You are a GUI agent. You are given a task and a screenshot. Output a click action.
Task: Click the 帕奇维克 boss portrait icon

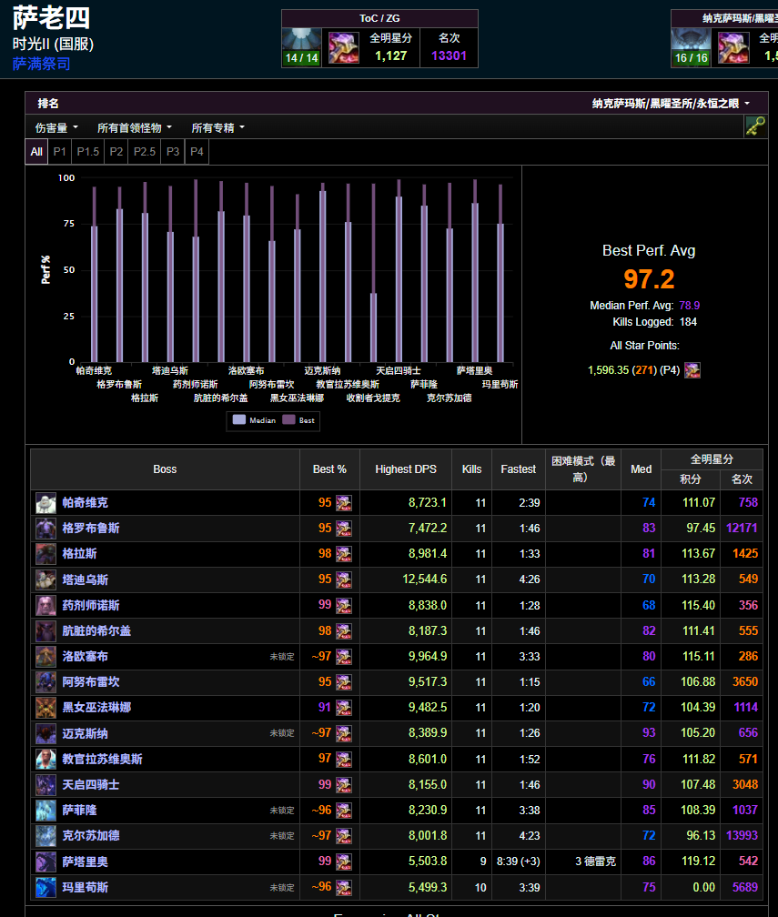click(45, 503)
